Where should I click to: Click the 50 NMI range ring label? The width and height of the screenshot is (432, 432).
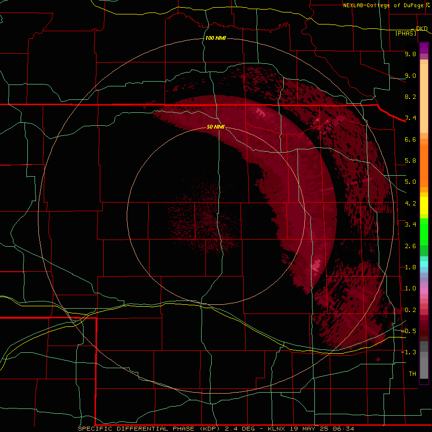click(x=216, y=127)
